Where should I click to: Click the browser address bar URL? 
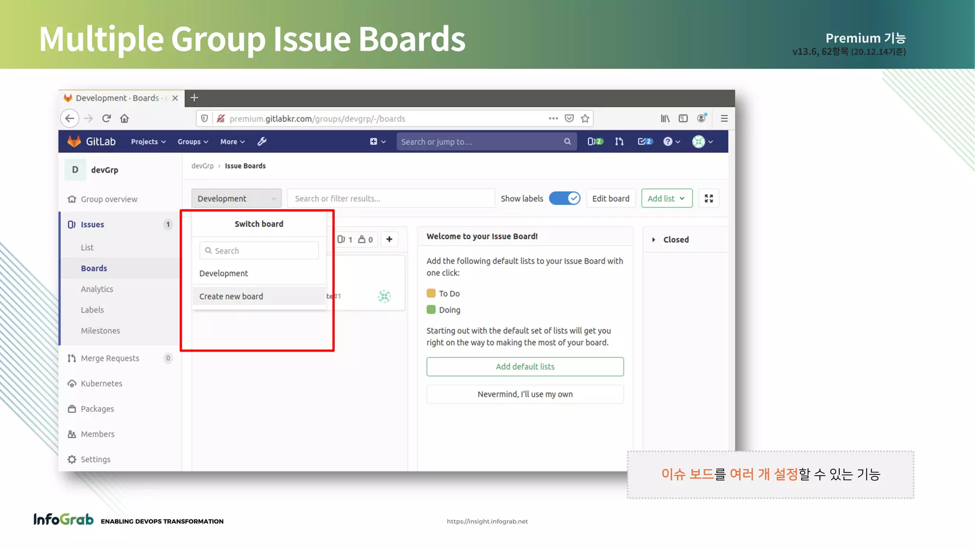tap(317, 119)
